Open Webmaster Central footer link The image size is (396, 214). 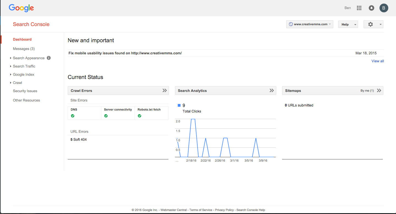tap(174, 210)
